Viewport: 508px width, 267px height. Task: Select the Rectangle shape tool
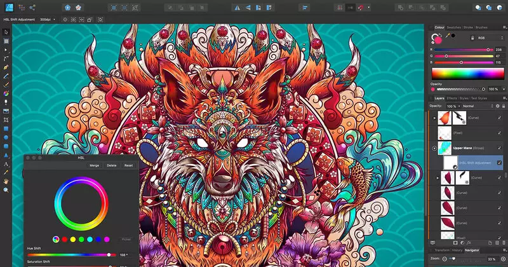tap(6, 129)
